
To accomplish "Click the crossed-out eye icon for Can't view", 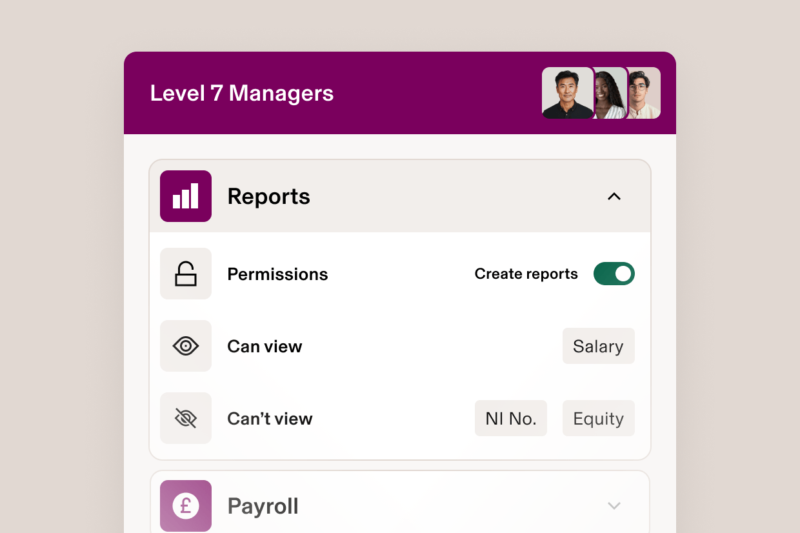I will click(x=185, y=418).
